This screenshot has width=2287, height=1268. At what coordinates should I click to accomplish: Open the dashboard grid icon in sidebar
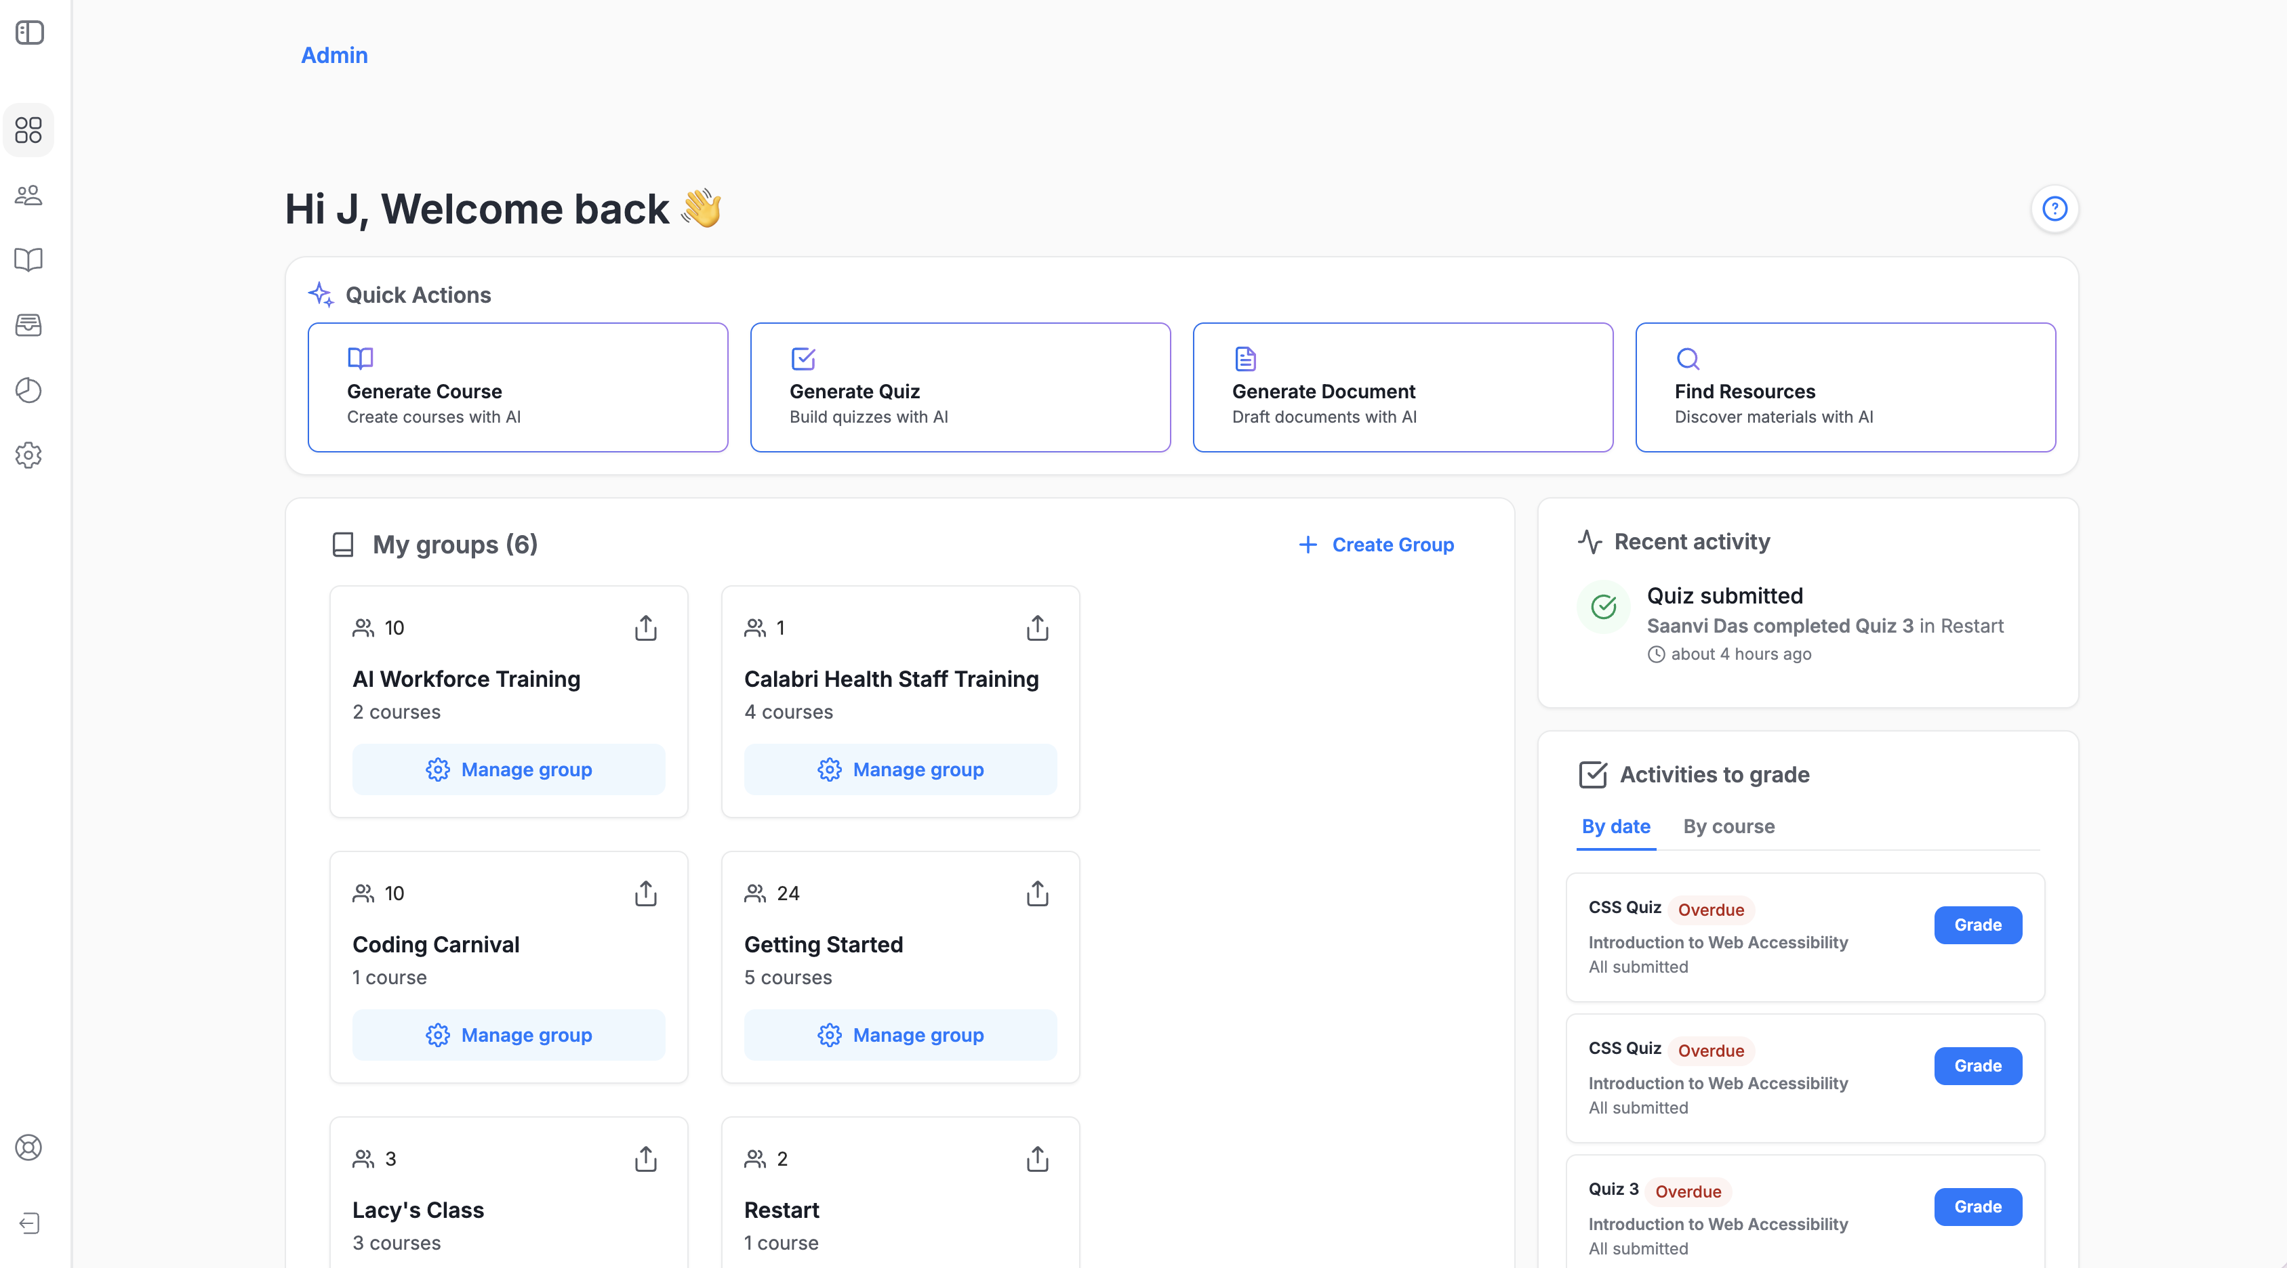(28, 131)
